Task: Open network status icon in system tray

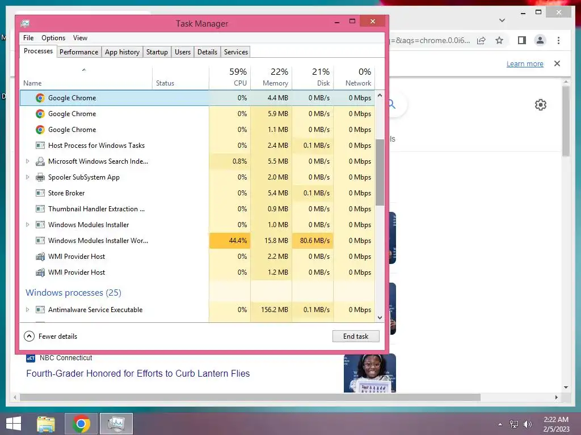Action: tap(514, 424)
